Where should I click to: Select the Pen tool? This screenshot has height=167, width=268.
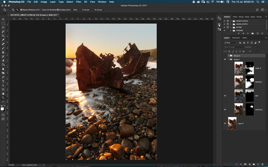click(3, 77)
